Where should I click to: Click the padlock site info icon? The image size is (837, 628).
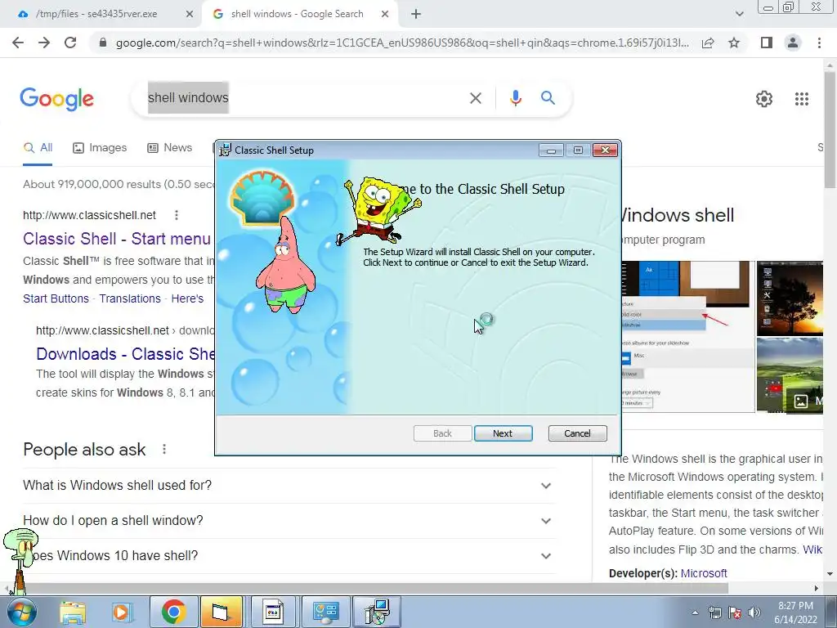coord(103,43)
